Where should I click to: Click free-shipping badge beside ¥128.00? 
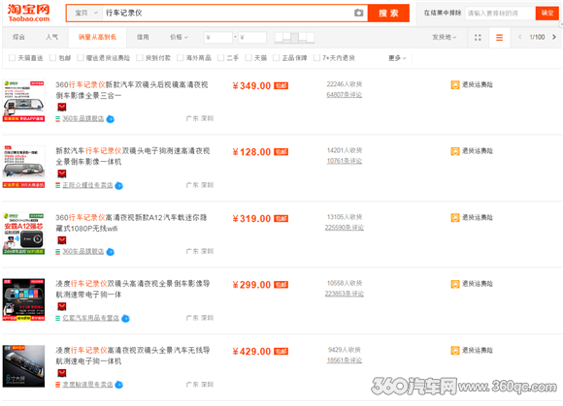point(281,152)
